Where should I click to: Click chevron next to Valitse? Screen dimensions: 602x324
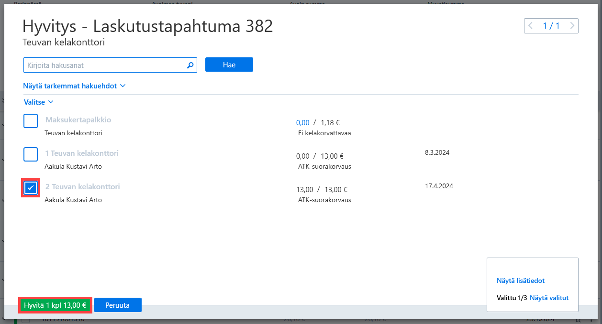(x=51, y=102)
